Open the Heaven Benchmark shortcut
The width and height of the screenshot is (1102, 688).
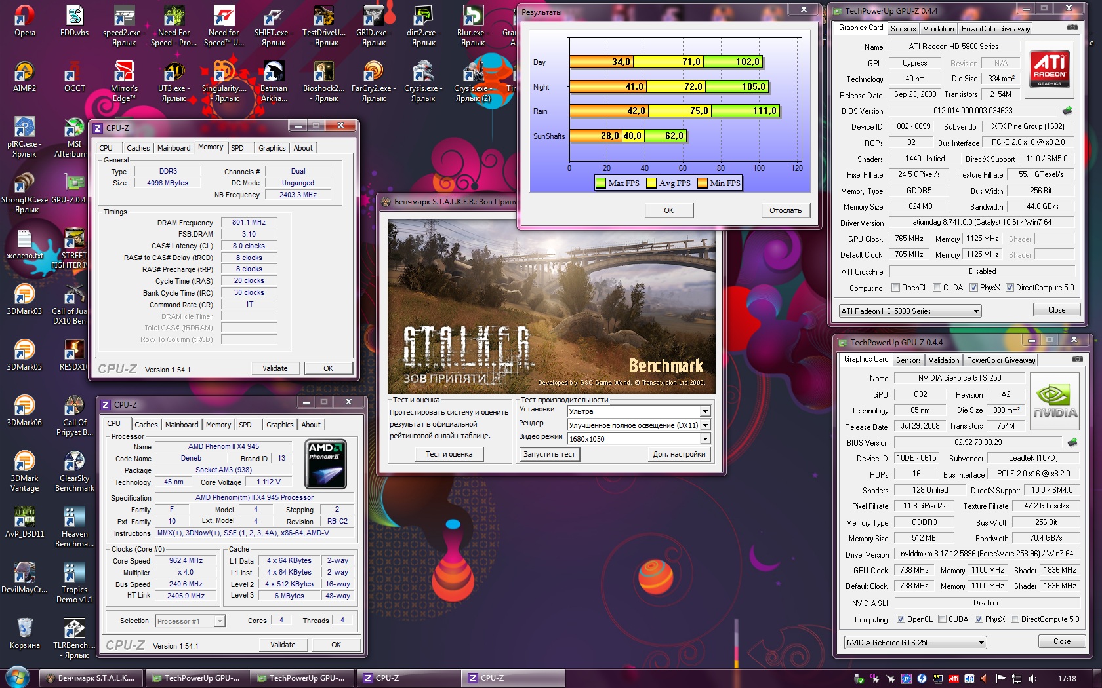coord(74,526)
